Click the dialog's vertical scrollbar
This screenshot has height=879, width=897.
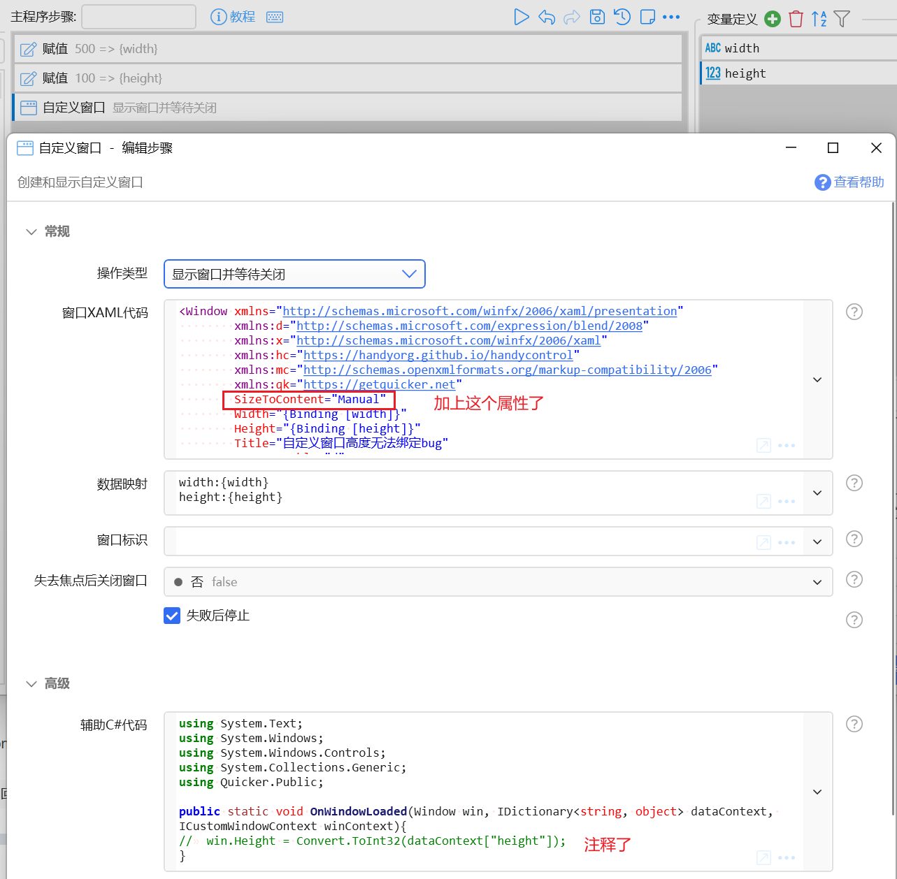pos(893,509)
